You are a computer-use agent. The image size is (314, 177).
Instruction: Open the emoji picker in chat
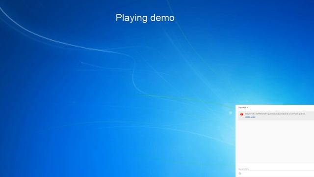pyautogui.click(x=240, y=174)
